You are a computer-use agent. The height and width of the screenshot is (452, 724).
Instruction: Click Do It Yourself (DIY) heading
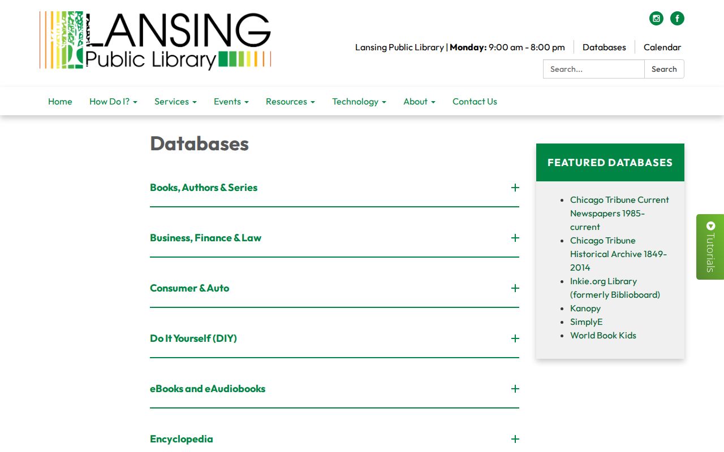pyautogui.click(x=193, y=338)
